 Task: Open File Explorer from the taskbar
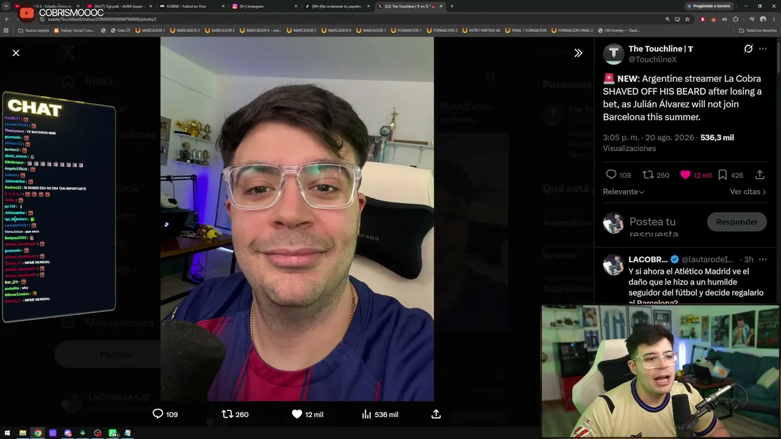pos(23,433)
